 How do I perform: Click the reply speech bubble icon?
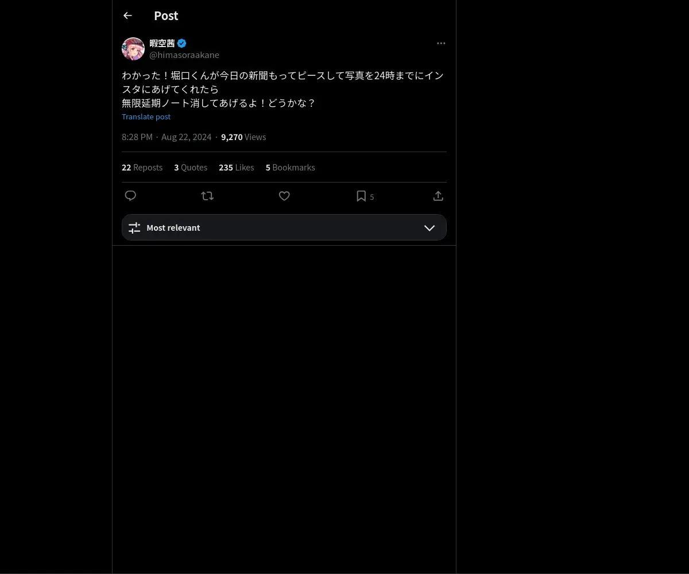130,196
